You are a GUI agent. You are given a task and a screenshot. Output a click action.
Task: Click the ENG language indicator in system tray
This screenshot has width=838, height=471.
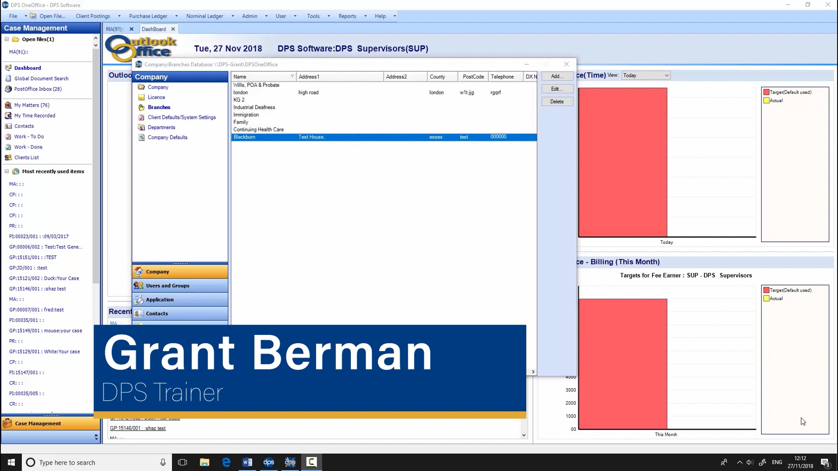[777, 462]
